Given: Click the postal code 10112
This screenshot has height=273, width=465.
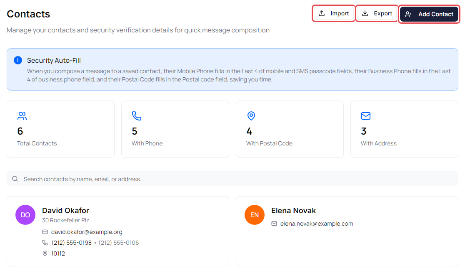Looking at the screenshot, I should click(58, 254).
